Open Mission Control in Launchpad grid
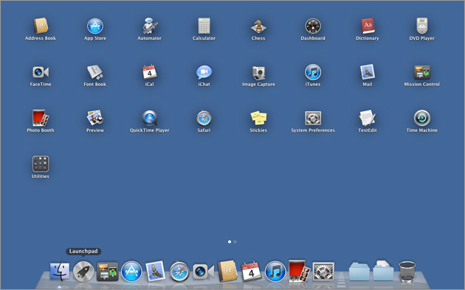Viewport: 465px width, 290px height. pos(422,72)
